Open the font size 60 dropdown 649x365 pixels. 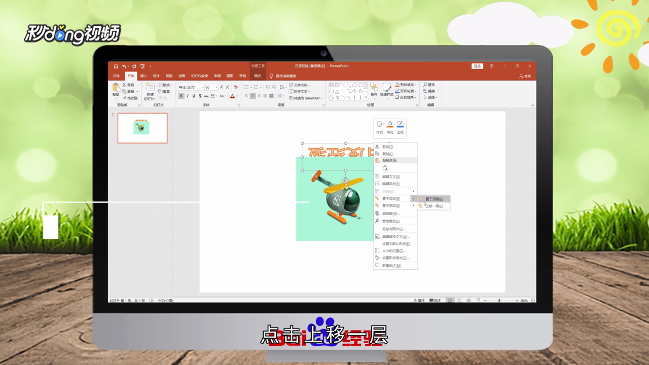(216, 87)
